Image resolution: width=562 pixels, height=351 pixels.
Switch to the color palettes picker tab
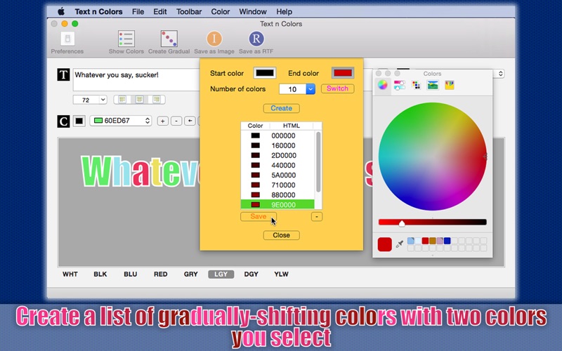pyautogui.click(x=416, y=85)
